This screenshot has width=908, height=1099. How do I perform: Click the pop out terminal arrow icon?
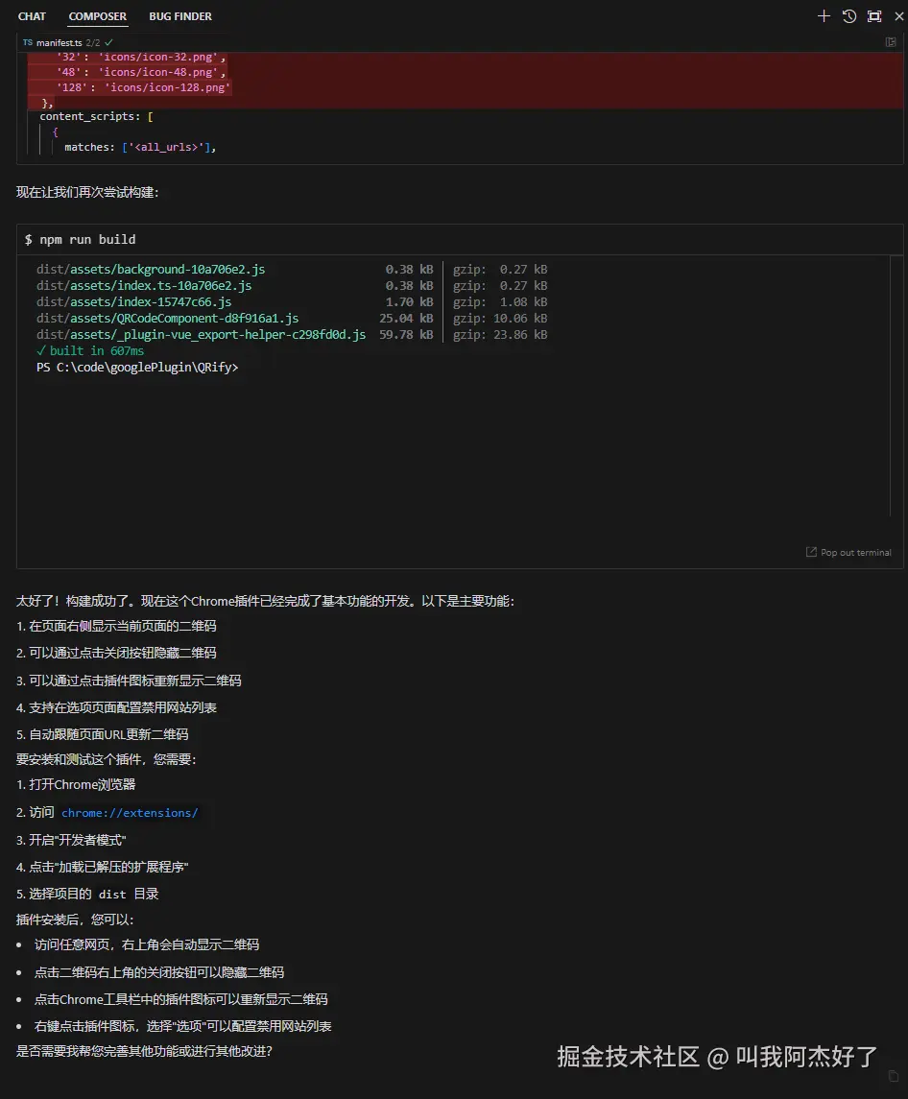[x=811, y=552]
